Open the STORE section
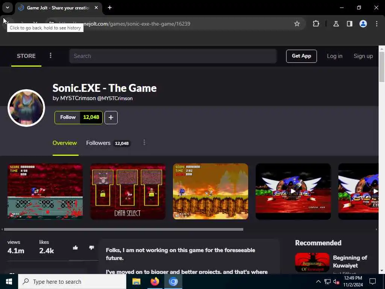This screenshot has width=385, height=289. click(26, 56)
